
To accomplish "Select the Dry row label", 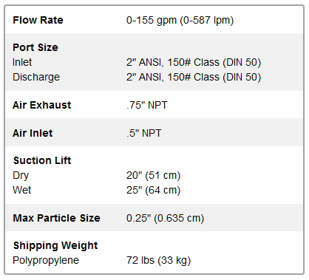I will (x=21, y=176).
